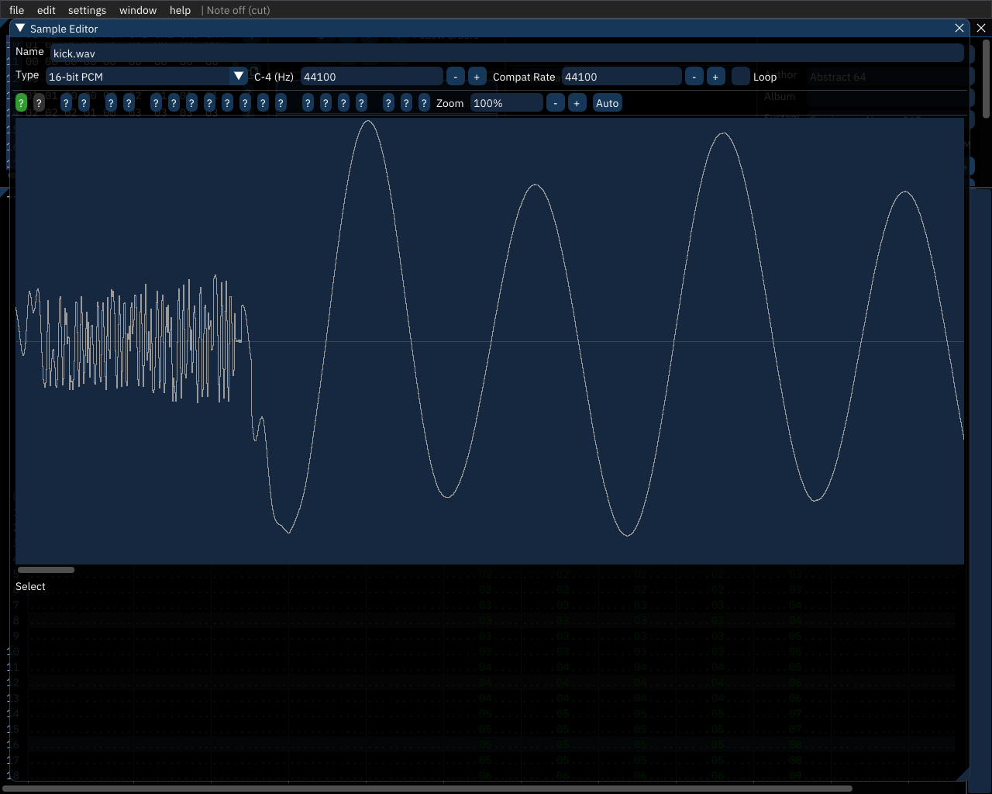Click the Compat Rate field showing 44100
This screenshot has width=992, height=794.
click(622, 77)
